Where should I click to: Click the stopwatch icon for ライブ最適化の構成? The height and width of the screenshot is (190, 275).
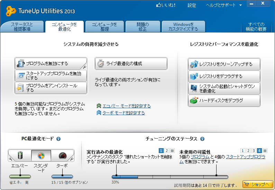coord(101,64)
